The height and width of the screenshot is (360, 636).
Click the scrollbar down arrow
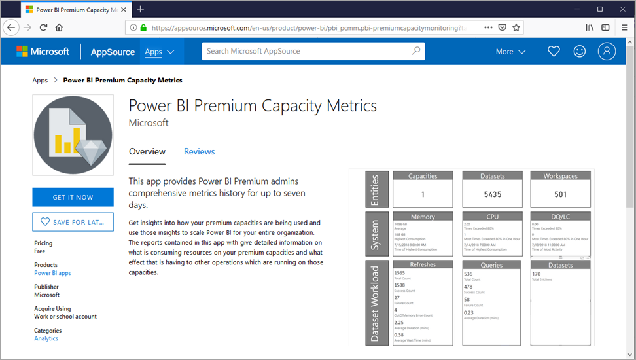pos(629,355)
